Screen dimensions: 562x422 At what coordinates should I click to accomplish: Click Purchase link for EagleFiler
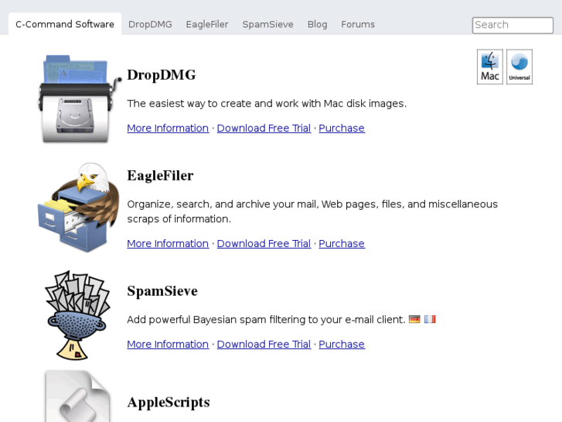point(342,243)
